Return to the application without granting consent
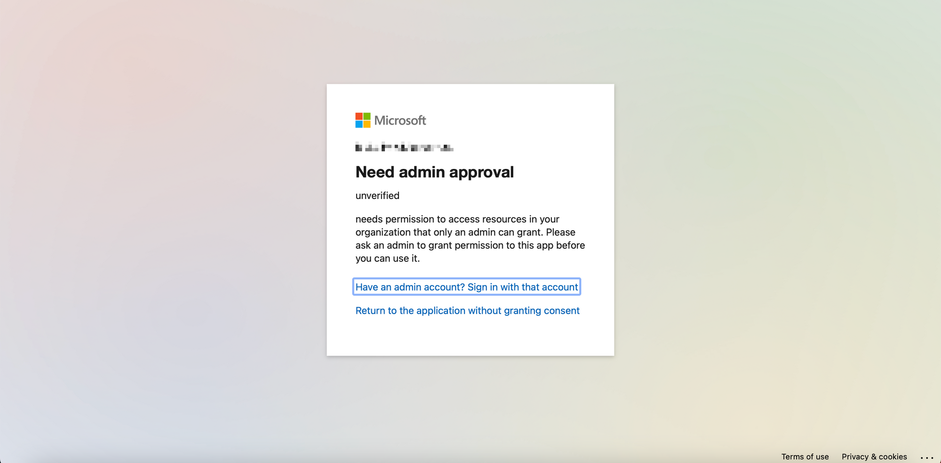This screenshot has height=463, width=941. pos(467,311)
